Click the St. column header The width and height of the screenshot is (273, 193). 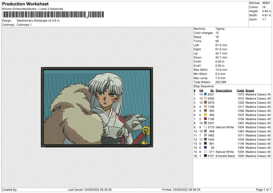pyautogui.click(x=212, y=90)
